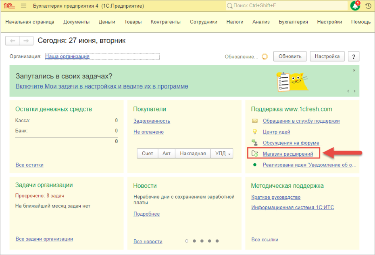The width and height of the screenshot is (375, 255).
Task: Close the green tasks banner
Action: (x=354, y=70)
